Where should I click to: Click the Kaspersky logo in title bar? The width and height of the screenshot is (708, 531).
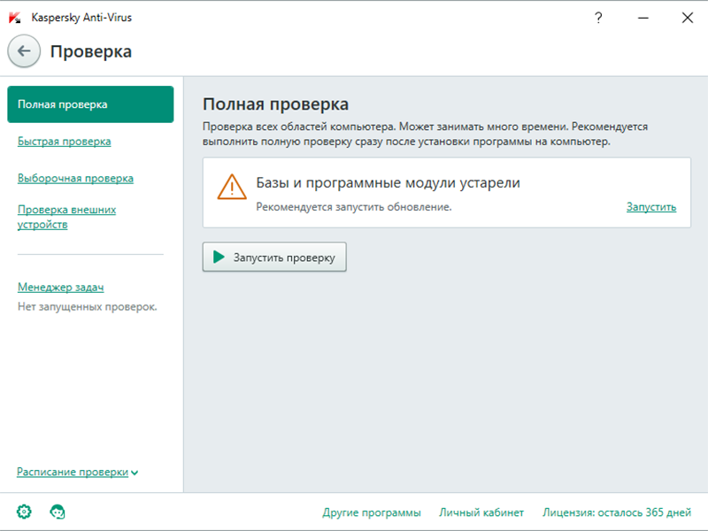click(x=15, y=17)
